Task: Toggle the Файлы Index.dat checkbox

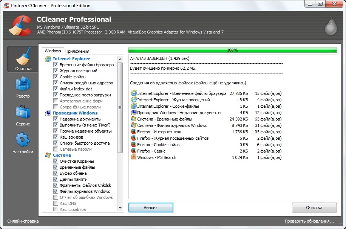Action: 56,89
